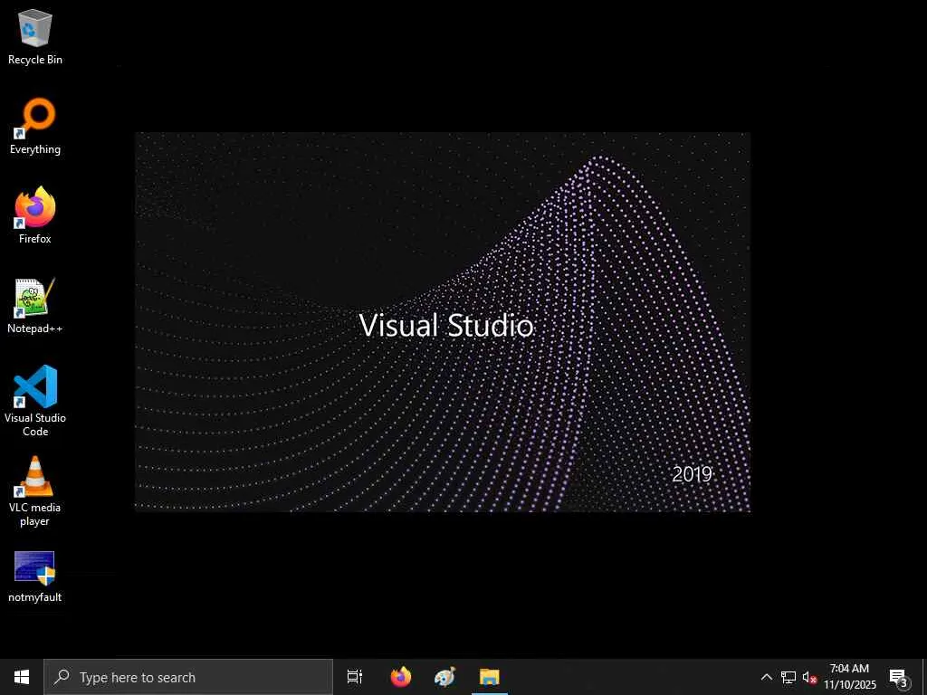Open the Paint app in the taskbar
927x695 pixels.
point(444,677)
